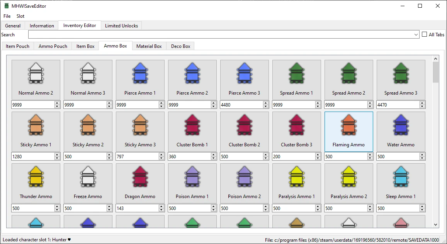Select the Spread Ammo 1 item icon
447x244 pixels.
(296, 73)
